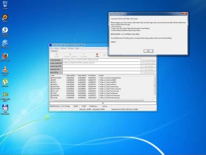The height and width of the screenshot is (155, 206).
Task: Open the globe network desktop shortcut
Action: point(5,44)
